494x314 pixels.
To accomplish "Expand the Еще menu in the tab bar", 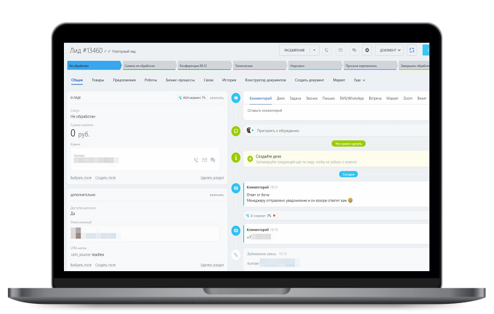I will (360, 80).
